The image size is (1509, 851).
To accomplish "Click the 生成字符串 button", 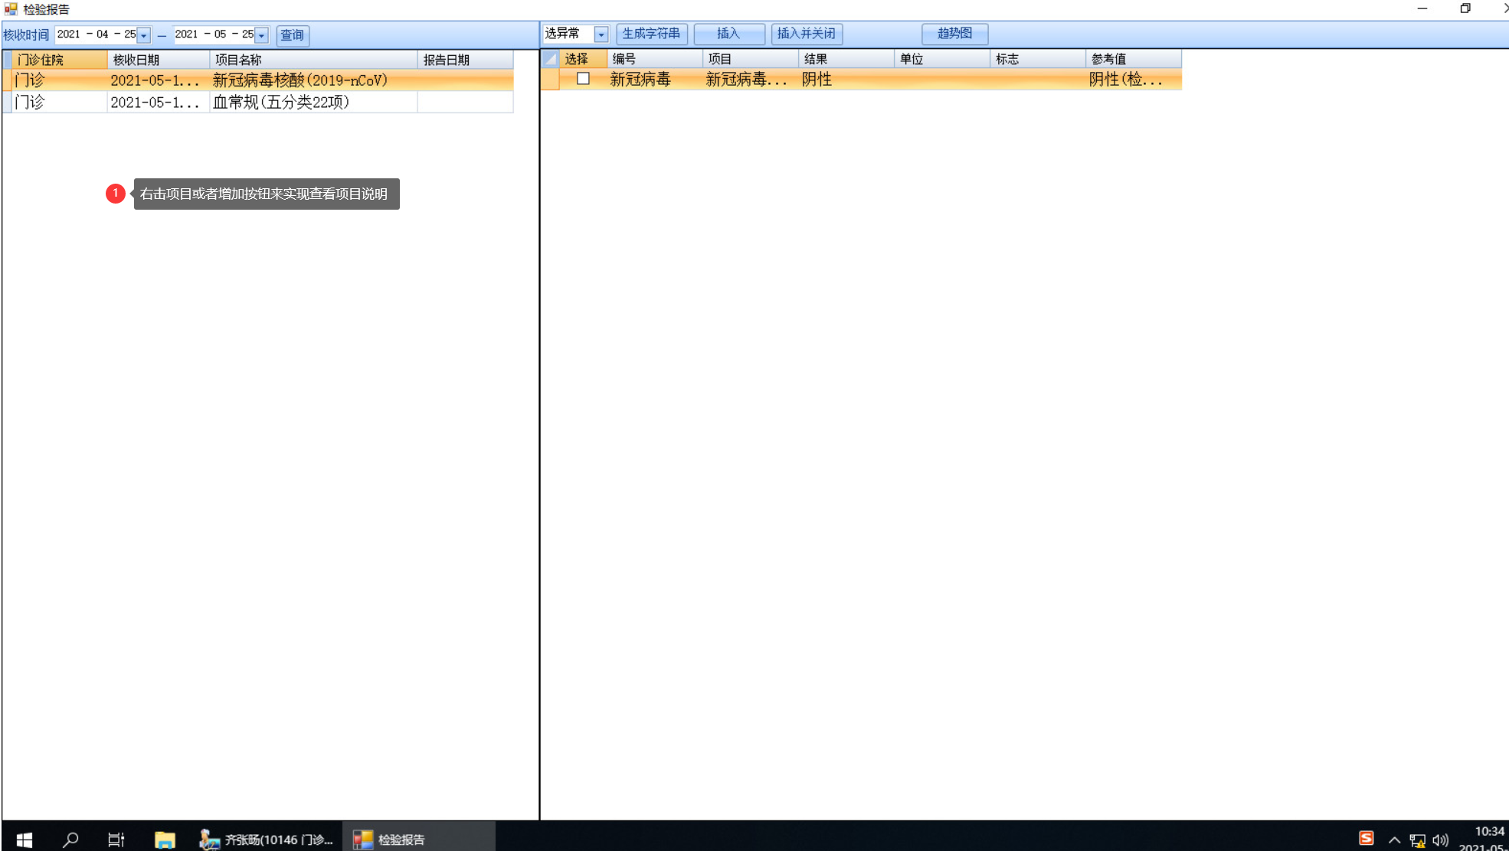I will pyautogui.click(x=651, y=34).
